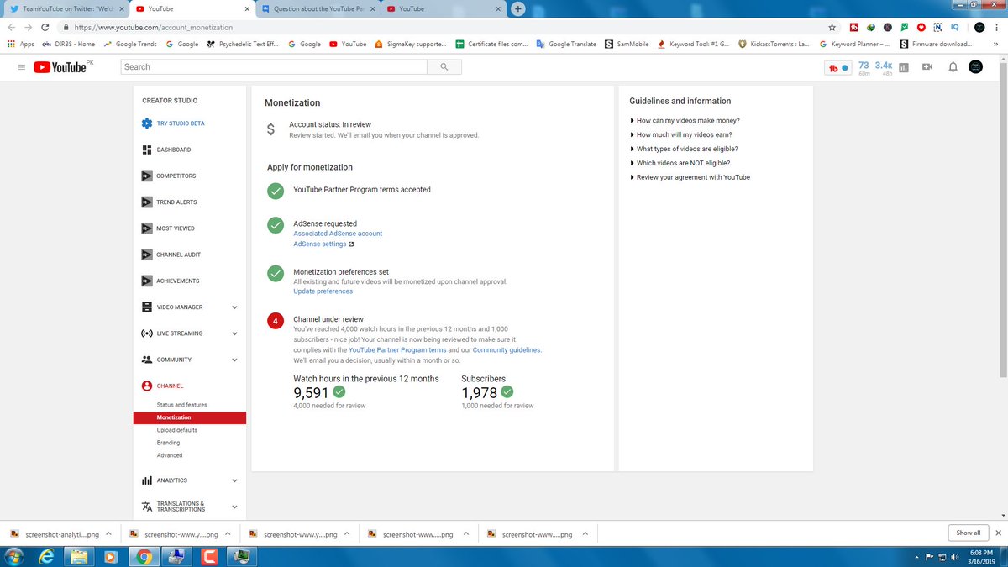Image resolution: width=1008 pixels, height=567 pixels.
Task: Open the Keyword Planner bookmark
Action: point(854,44)
